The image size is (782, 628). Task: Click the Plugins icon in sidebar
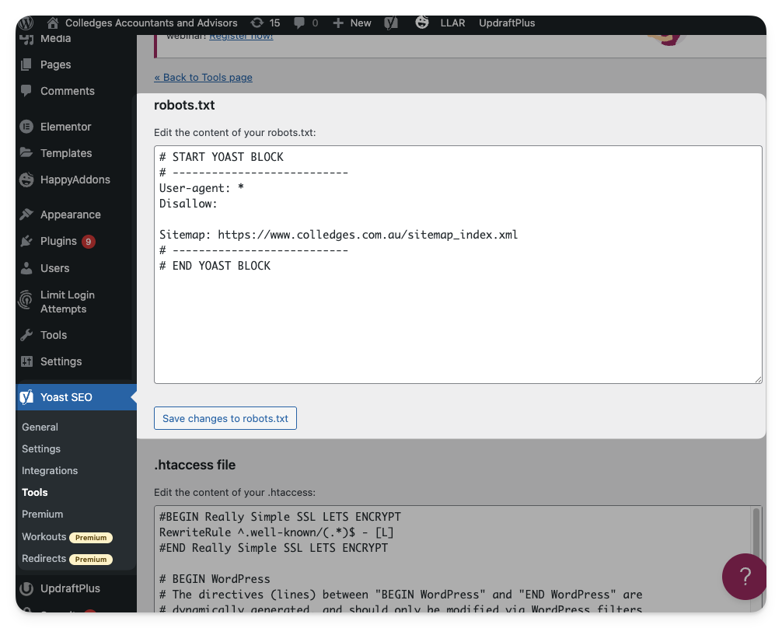pyautogui.click(x=27, y=241)
